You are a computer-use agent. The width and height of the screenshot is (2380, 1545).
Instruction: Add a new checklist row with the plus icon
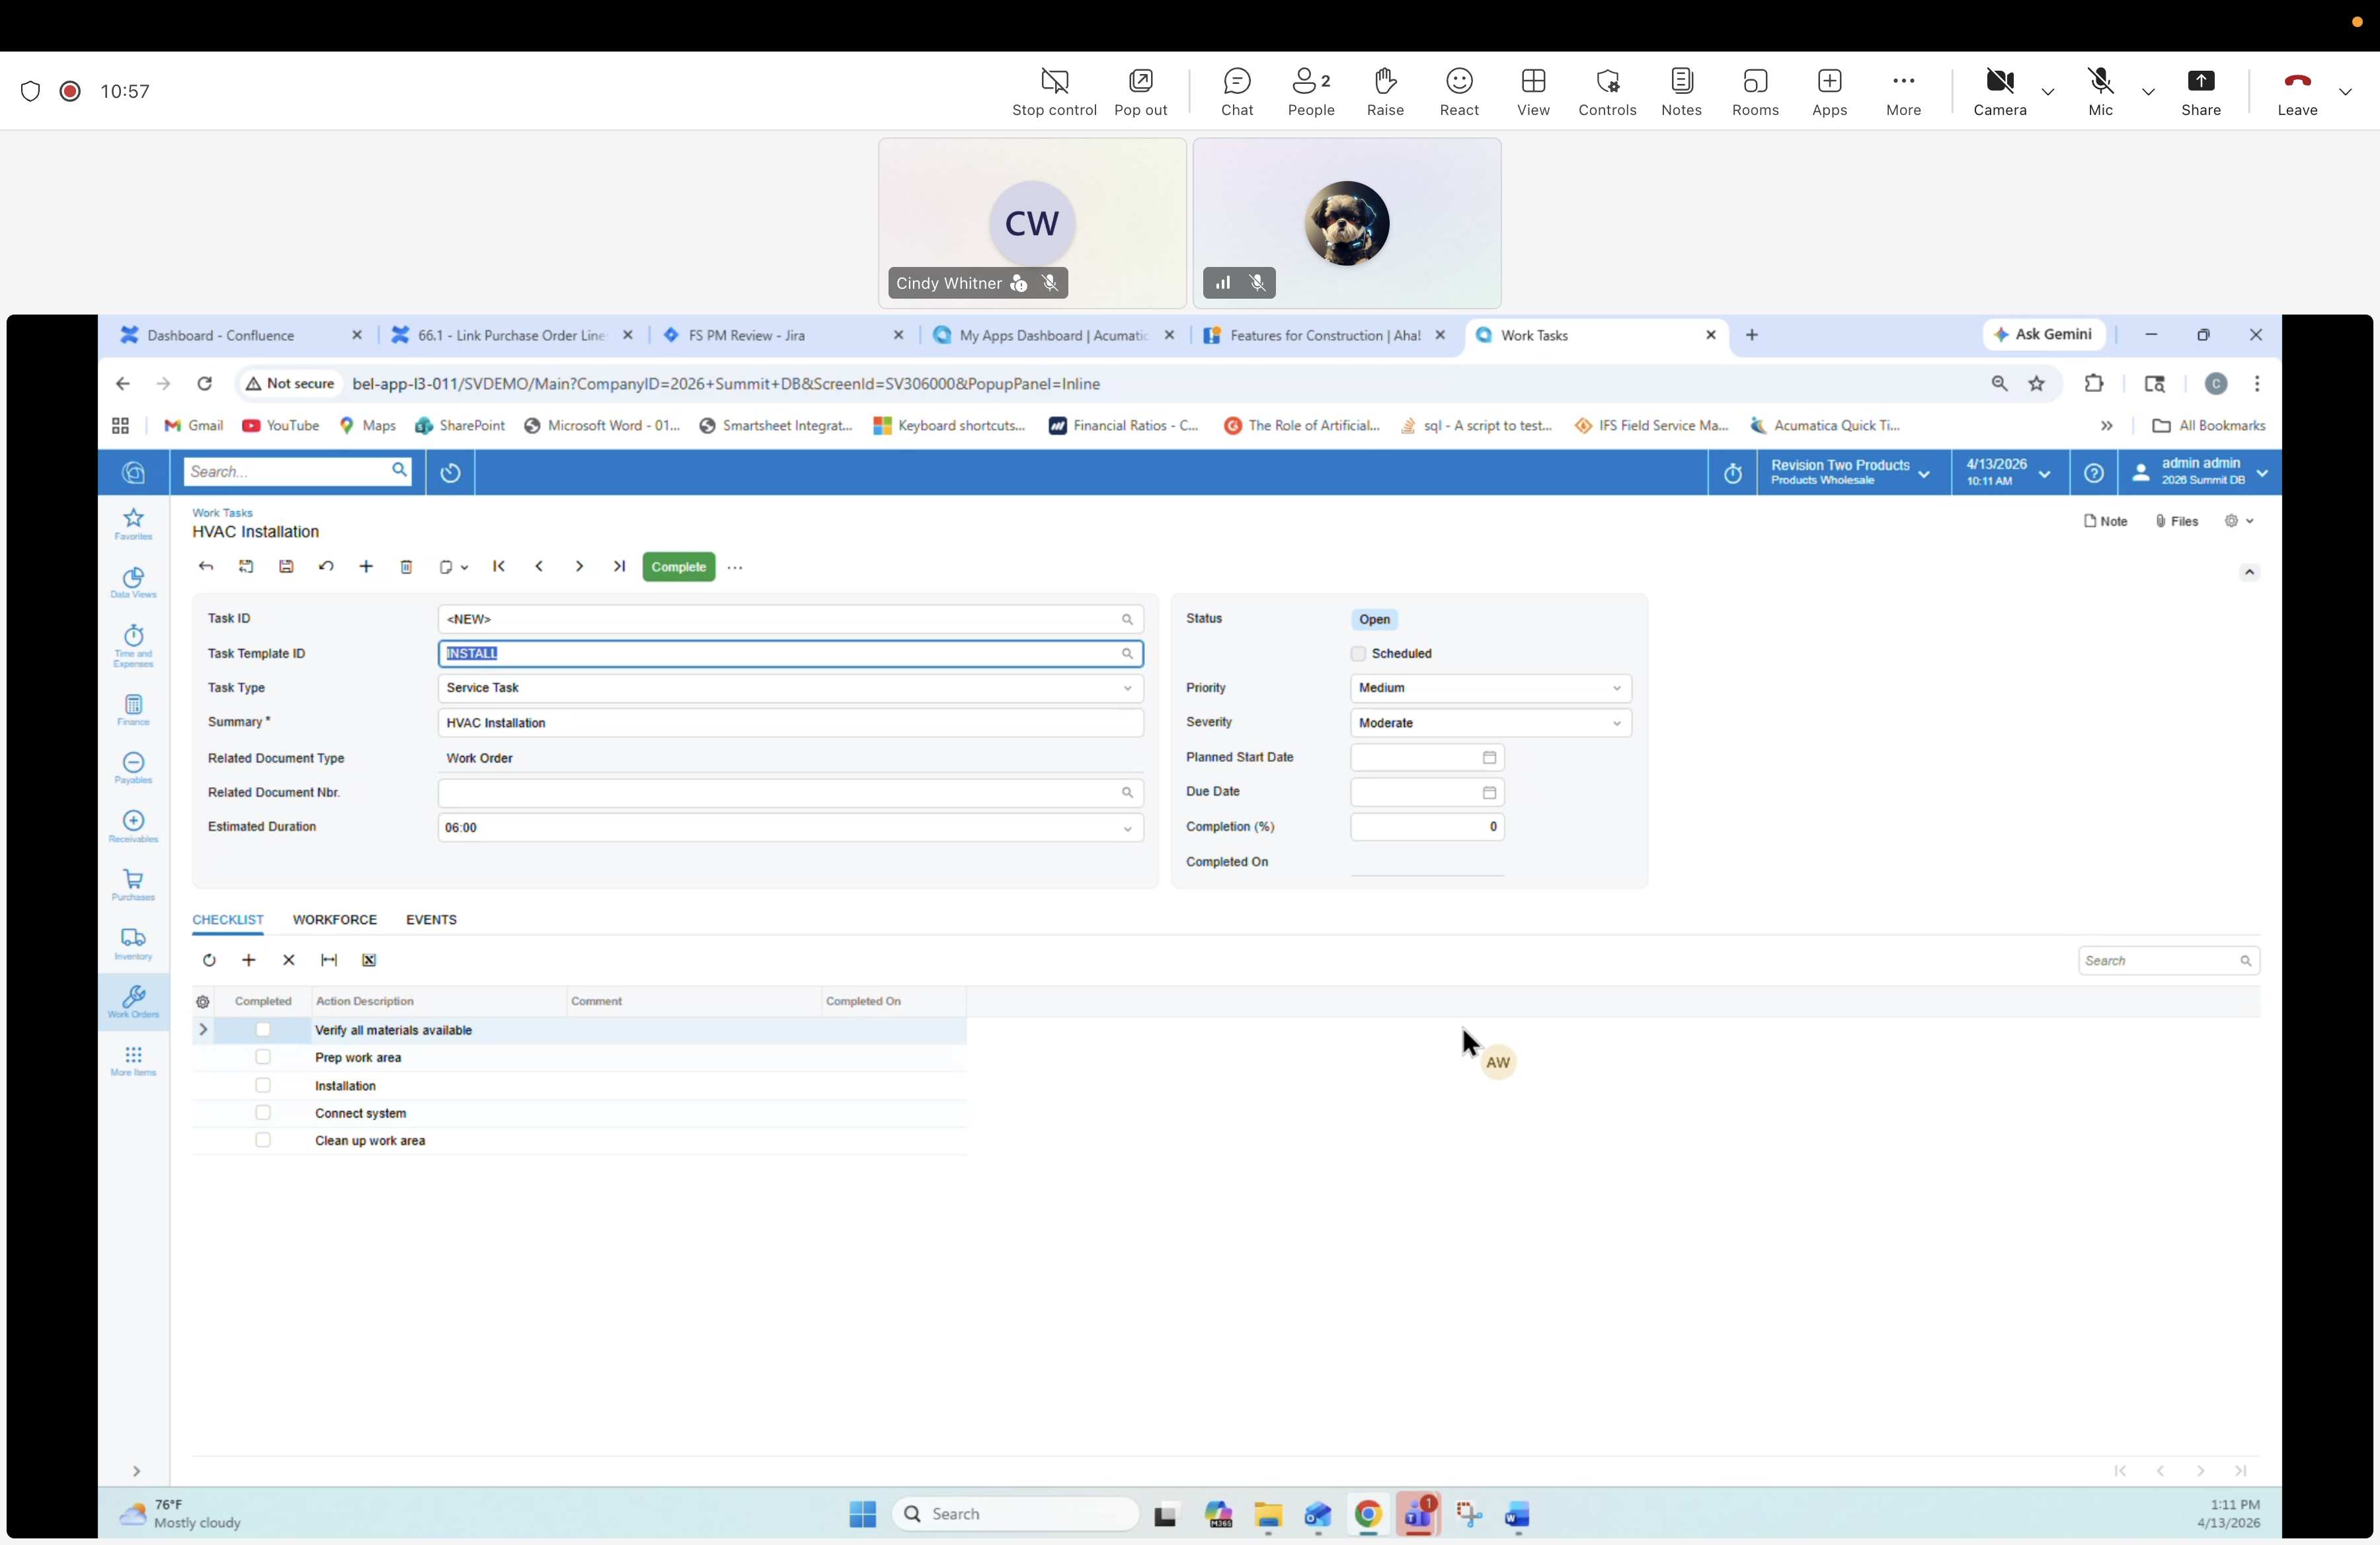(x=249, y=960)
